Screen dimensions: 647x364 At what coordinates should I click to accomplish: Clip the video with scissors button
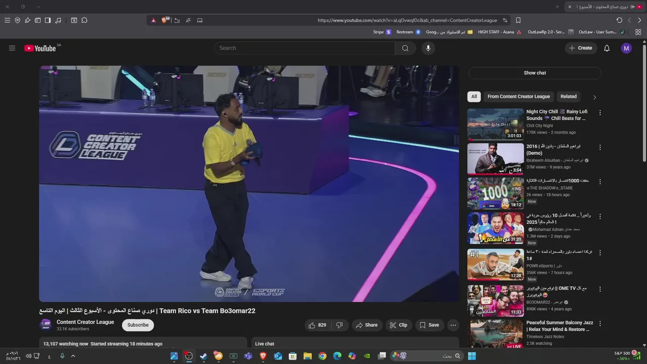(398, 325)
